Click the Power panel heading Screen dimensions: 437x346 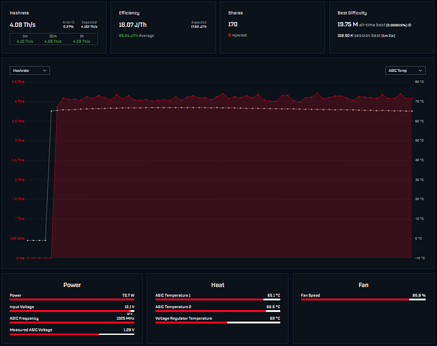72,285
